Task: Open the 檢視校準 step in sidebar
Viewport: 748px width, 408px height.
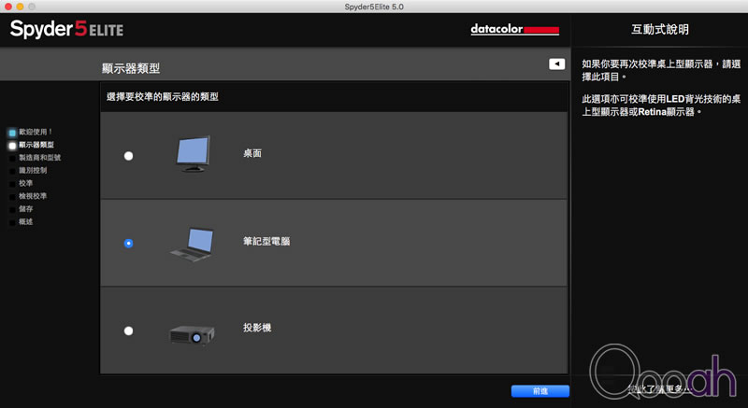Action: [33, 196]
